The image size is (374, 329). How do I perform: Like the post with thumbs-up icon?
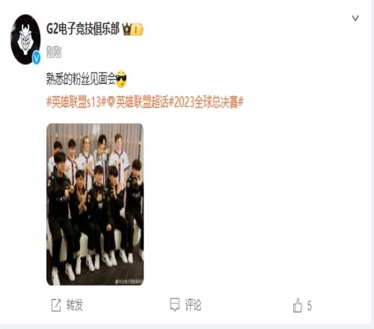pyautogui.click(x=298, y=305)
